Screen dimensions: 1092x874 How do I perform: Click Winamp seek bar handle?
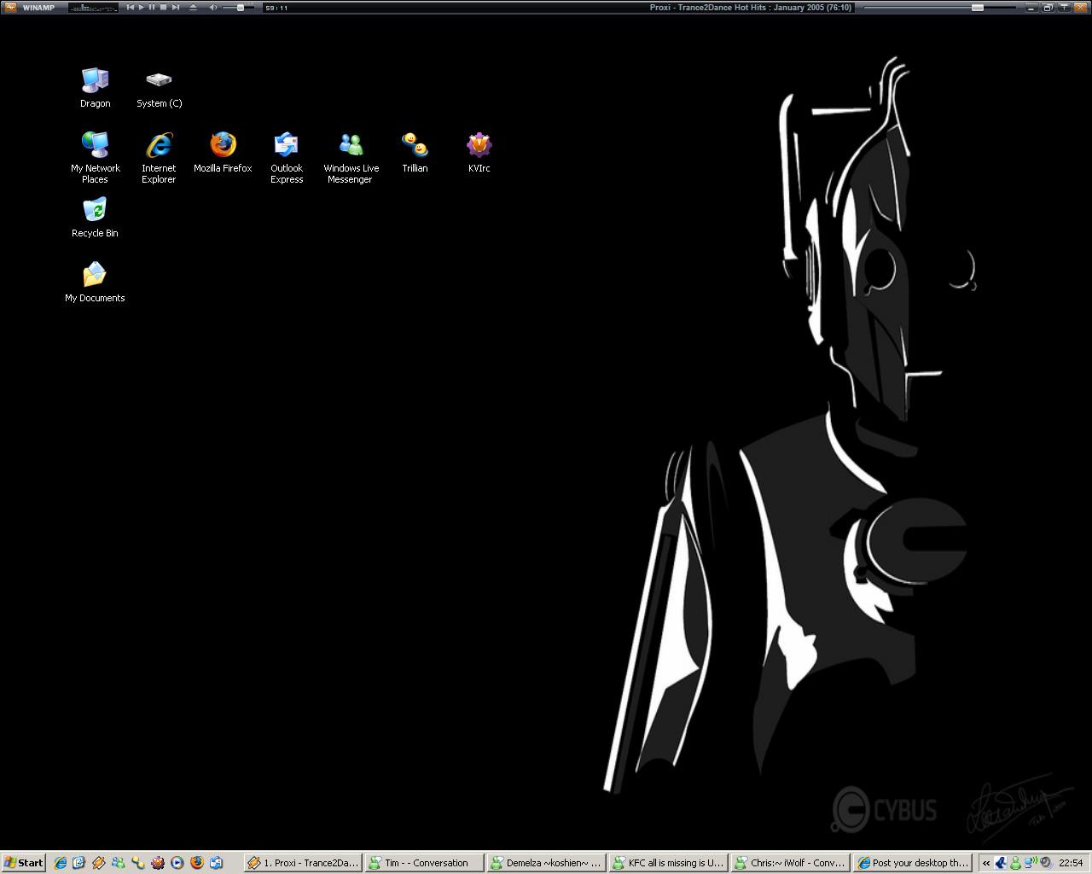[x=978, y=8]
